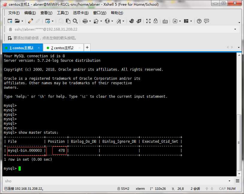Click the globe Encoding toolbar icon
The image size is (244, 194).
coord(107,21)
